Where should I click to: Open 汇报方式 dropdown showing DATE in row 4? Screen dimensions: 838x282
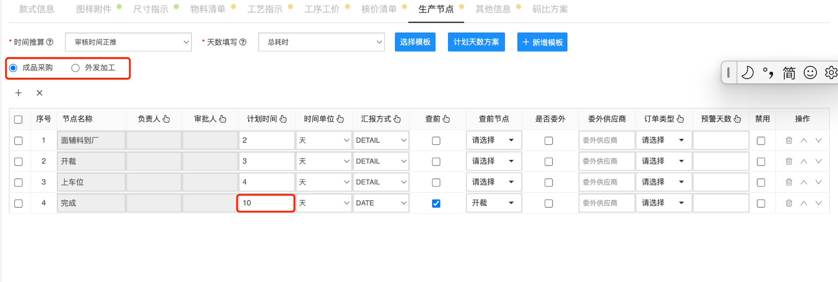pos(381,203)
